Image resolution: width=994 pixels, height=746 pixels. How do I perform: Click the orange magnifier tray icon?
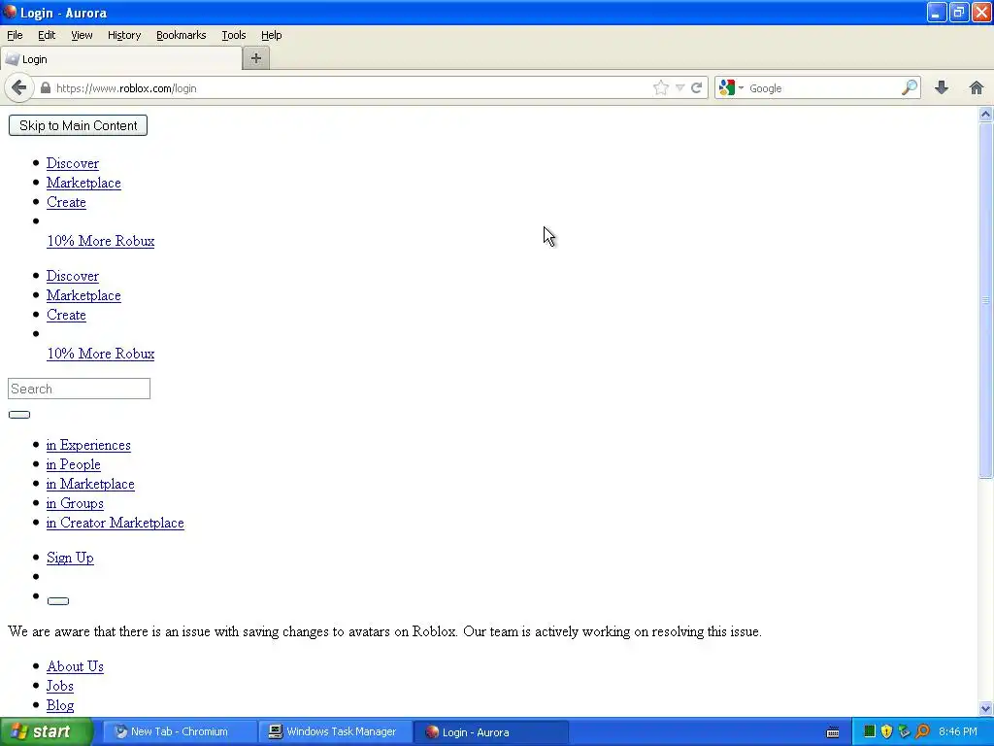point(923,731)
